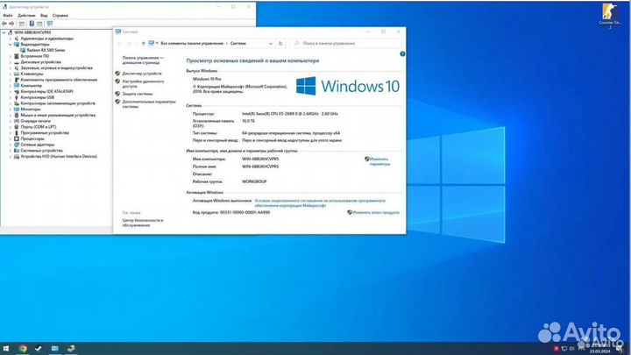Viewport: 631px width, 355px height.
Task: Expand the Встроенное ПО node
Action: point(10,56)
